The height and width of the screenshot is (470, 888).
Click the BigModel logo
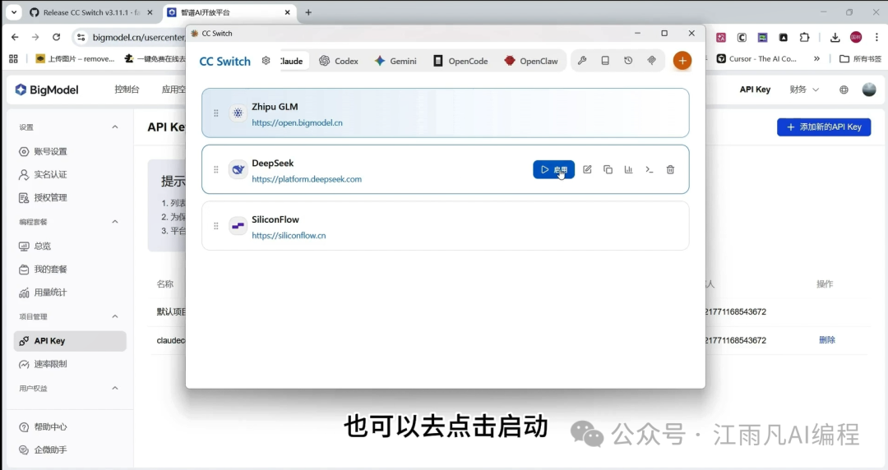pos(46,90)
